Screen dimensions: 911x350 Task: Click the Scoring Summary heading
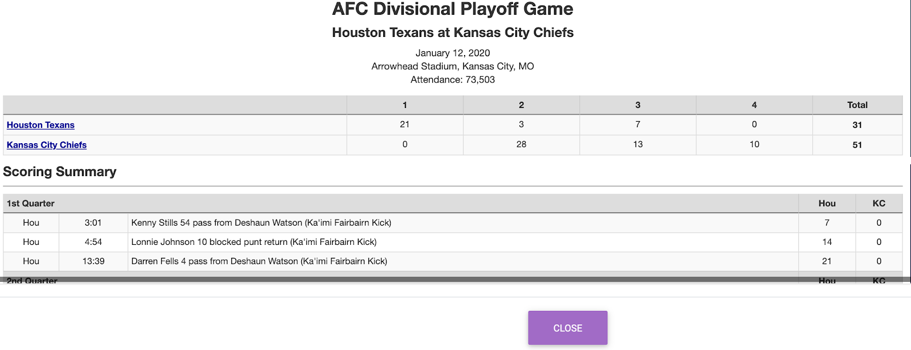(60, 172)
